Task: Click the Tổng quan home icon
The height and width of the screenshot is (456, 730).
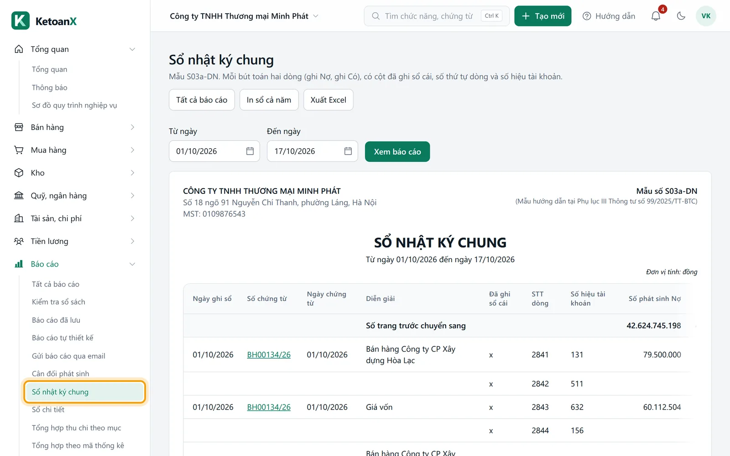Action: point(19,49)
